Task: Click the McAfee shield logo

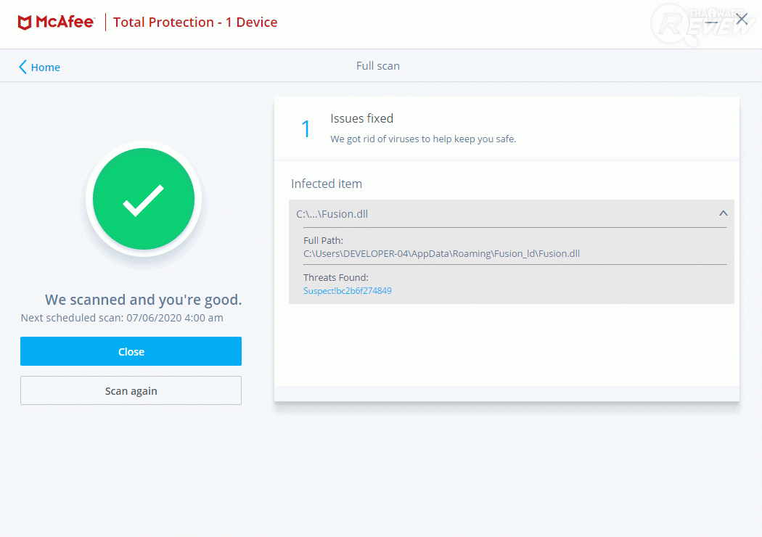Action: click(24, 22)
